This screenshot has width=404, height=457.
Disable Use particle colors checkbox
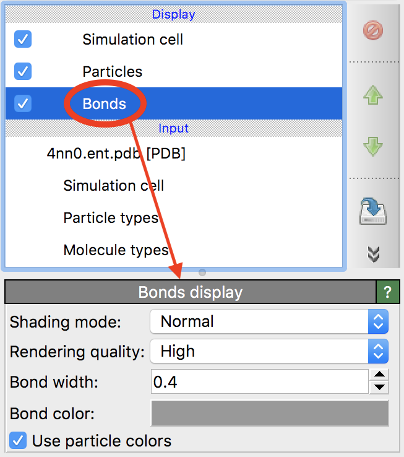pyautogui.click(x=19, y=441)
